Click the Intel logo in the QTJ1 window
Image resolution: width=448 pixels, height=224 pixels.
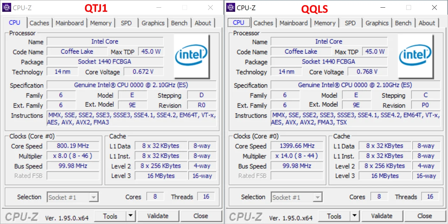coord(191,56)
